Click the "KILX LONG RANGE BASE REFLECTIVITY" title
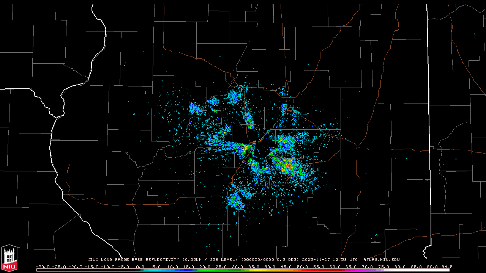 click(133, 260)
